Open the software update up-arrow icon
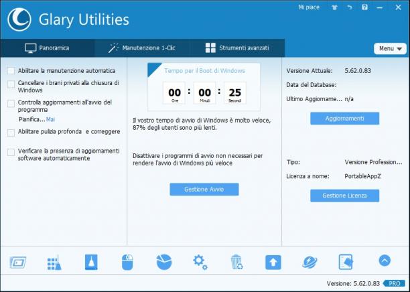 coord(273,263)
